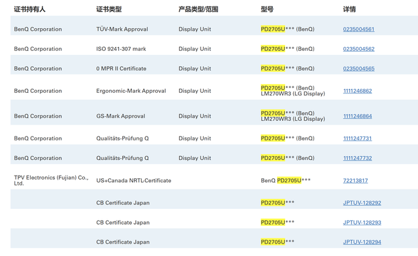The height and width of the screenshot is (256, 418).
Task: Click Display Unit in TÜV-Mark Approval row
Action: pos(195,29)
